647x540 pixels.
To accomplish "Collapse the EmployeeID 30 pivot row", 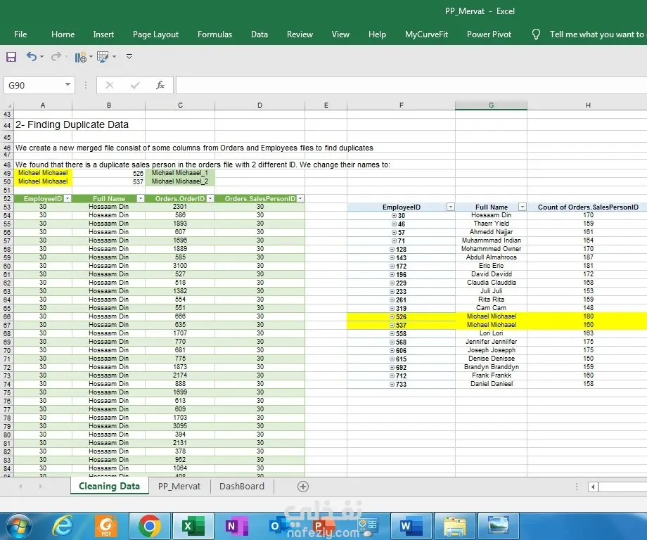I will pyautogui.click(x=394, y=215).
